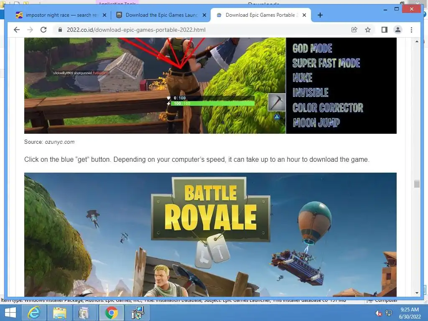Click the forward navigation arrow

[x=30, y=30]
